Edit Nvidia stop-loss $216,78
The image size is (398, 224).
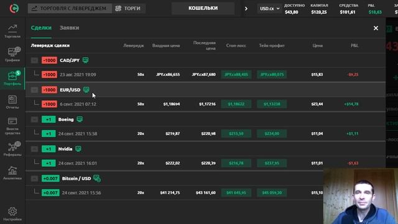coord(236,163)
